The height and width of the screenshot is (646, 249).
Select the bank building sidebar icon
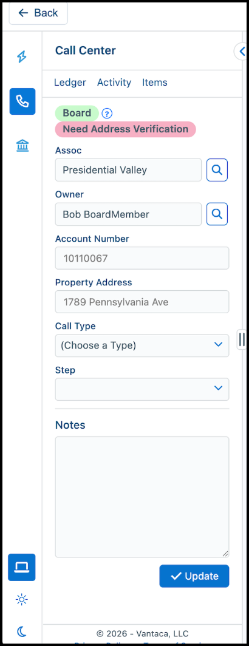[x=22, y=146]
